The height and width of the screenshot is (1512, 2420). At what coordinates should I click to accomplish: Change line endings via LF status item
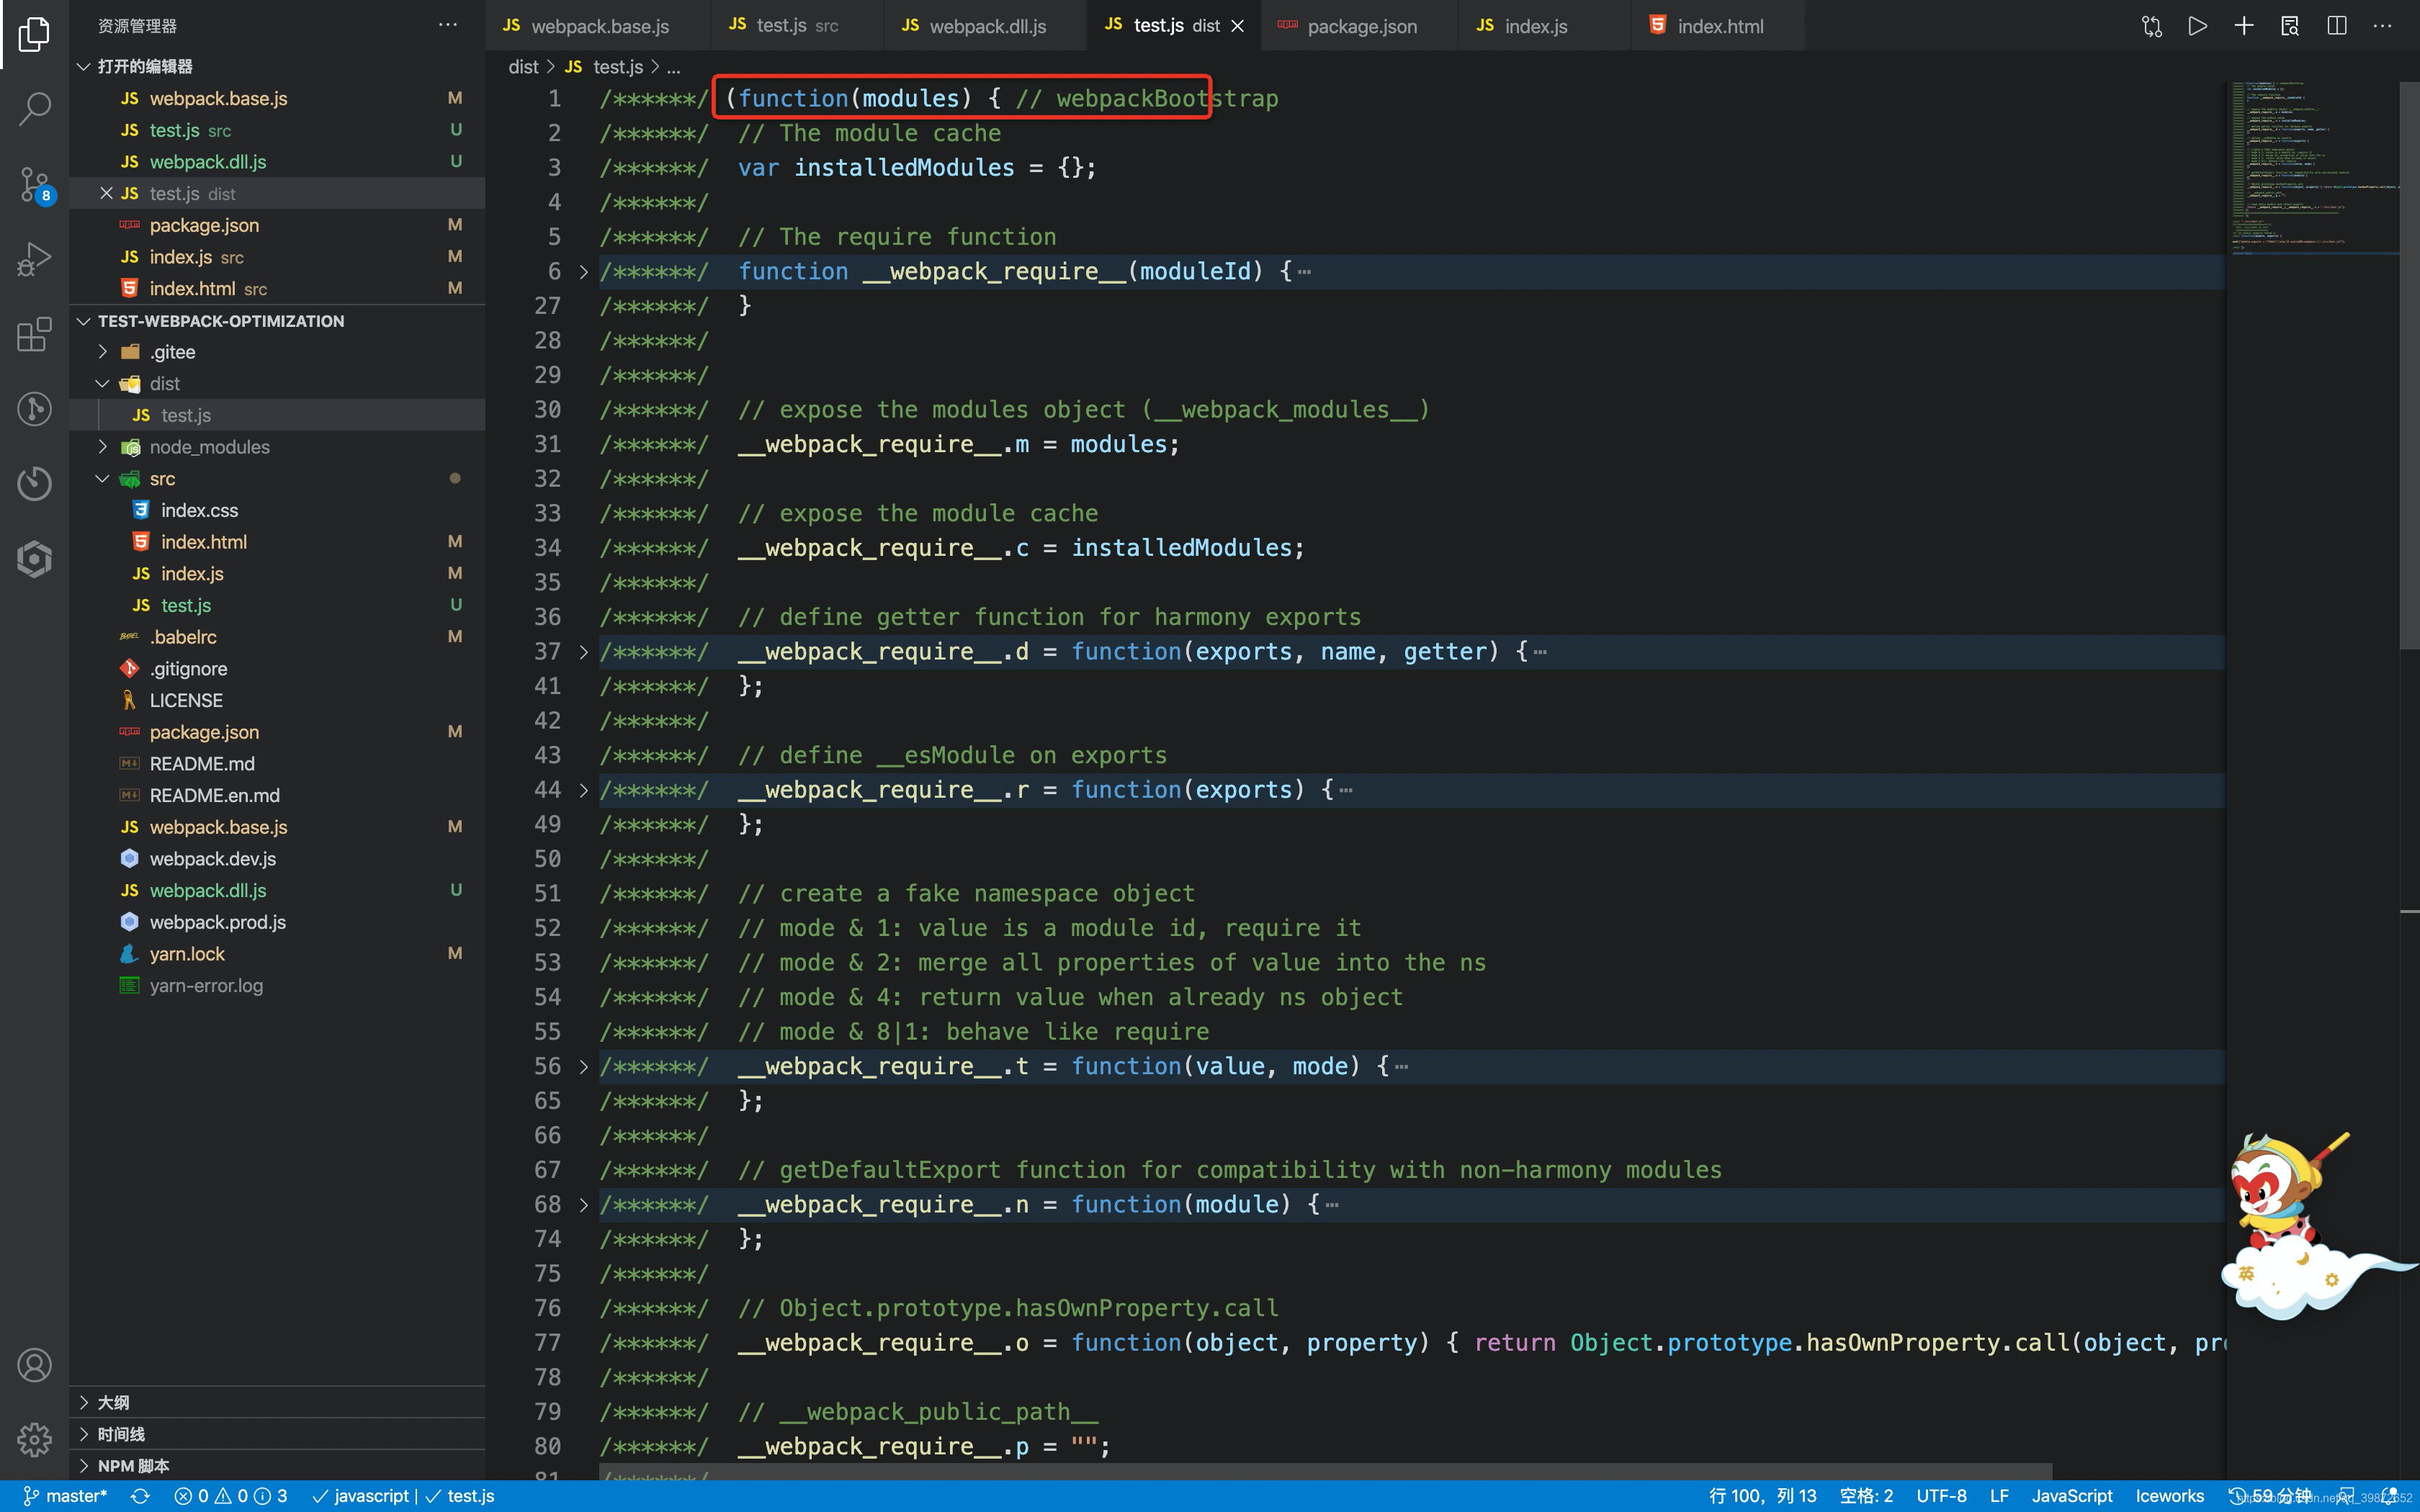click(1999, 1496)
